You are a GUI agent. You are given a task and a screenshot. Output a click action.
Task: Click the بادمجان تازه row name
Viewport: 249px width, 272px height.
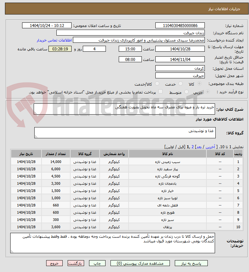click(168, 183)
